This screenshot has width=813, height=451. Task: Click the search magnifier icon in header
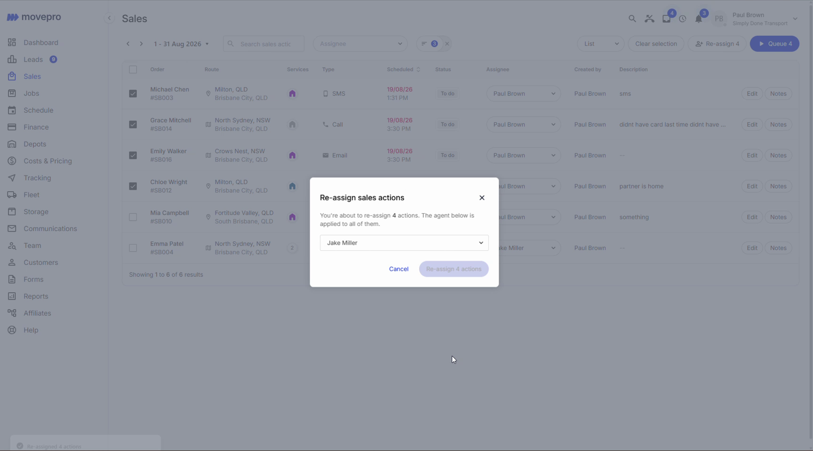click(x=632, y=19)
